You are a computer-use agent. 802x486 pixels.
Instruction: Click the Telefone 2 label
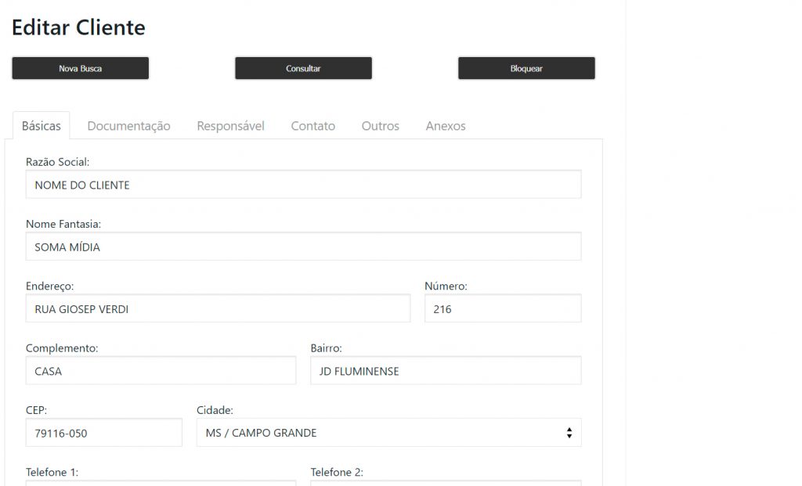click(337, 472)
